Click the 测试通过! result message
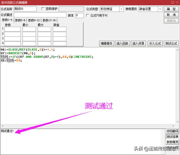This screenshot has width=180, height=155. click(x=7, y=131)
